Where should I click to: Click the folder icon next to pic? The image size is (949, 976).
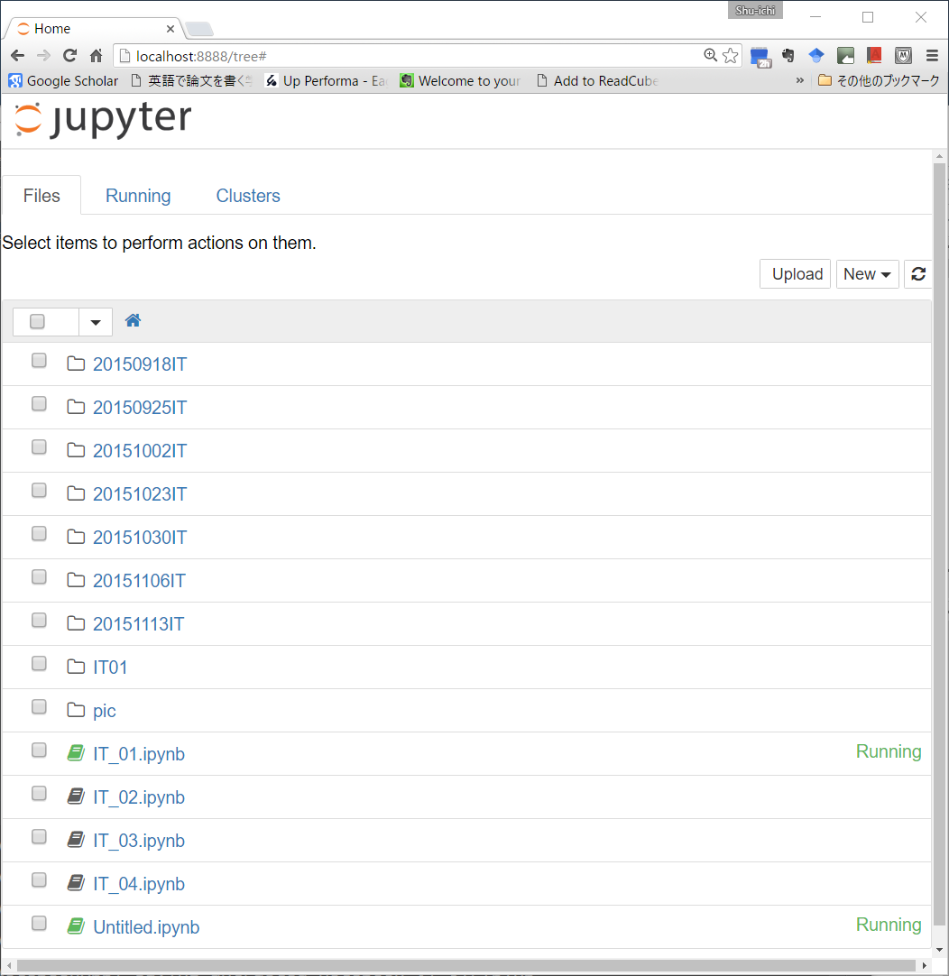76,711
